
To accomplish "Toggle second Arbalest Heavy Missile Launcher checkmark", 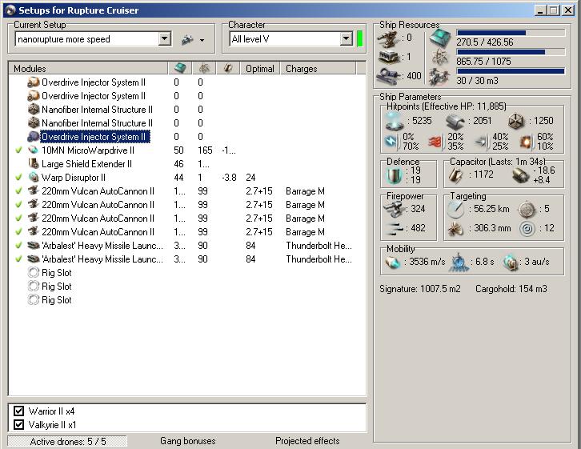I will [18, 259].
